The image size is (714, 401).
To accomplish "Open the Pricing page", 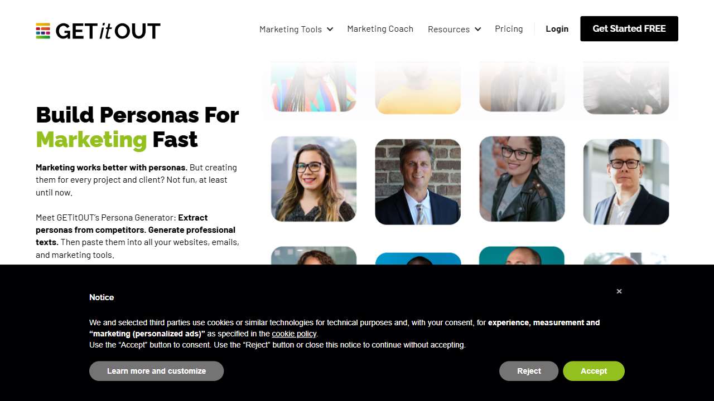I will pos(509,29).
